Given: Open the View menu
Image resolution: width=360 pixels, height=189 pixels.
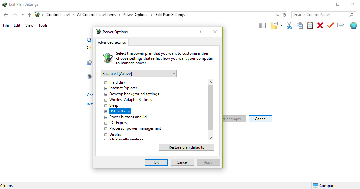Looking at the screenshot, I should click(29, 25).
